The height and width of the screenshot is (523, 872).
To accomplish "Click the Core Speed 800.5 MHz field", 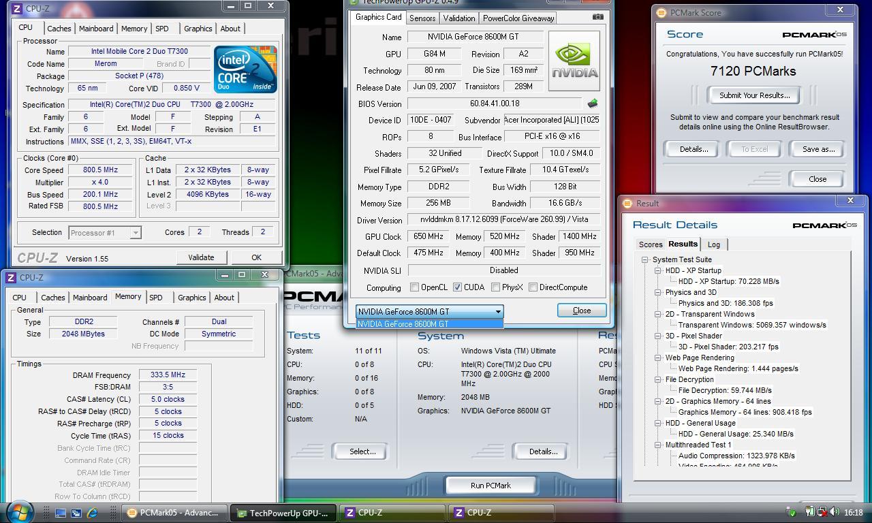I will (x=100, y=170).
